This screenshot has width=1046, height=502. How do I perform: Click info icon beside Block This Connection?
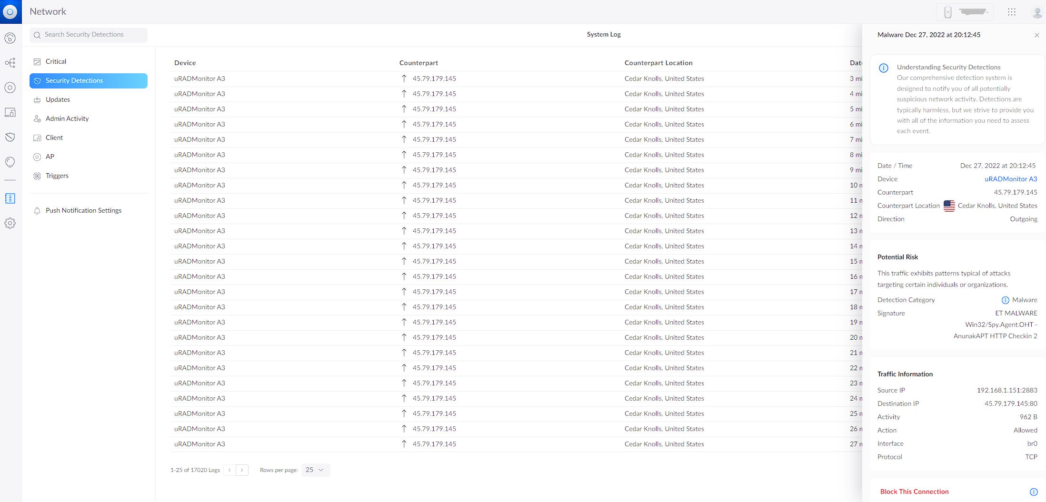(1034, 492)
